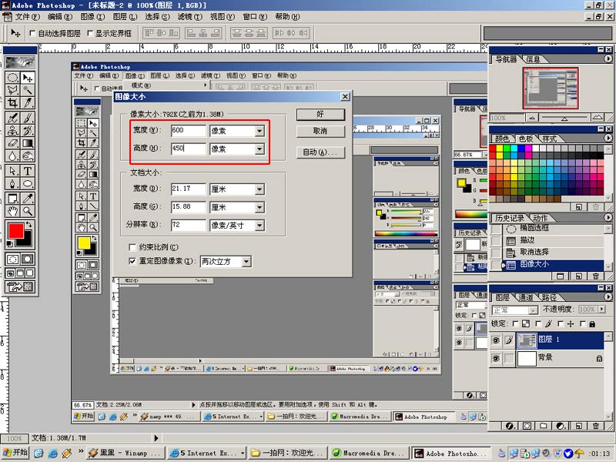Open Navigator panel flyout menu arrow
The image size is (616, 462).
(x=608, y=59)
